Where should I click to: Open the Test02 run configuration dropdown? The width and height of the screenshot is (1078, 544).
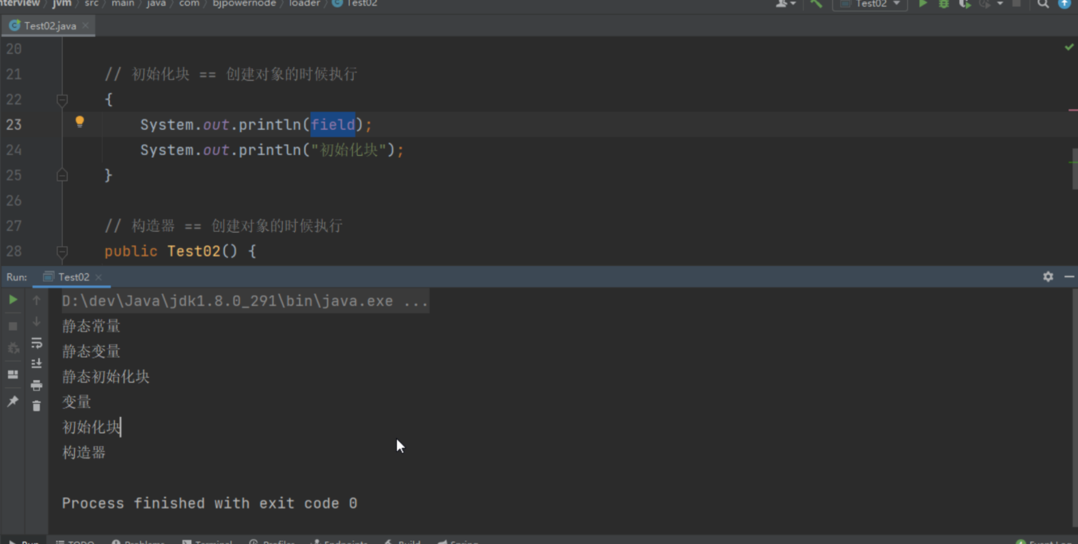(x=870, y=4)
